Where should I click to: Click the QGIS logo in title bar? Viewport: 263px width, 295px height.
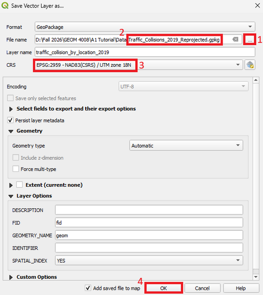click(x=5, y=5)
